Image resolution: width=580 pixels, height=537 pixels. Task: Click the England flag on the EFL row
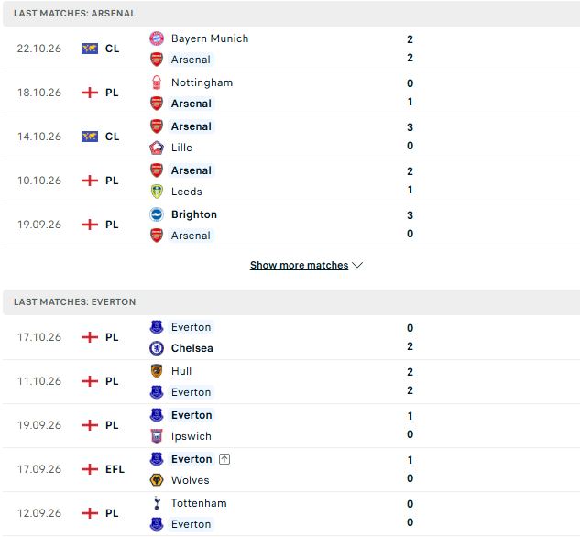coord(90,469)
